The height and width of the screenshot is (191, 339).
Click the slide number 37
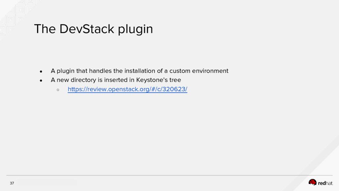(x=12, y=183)
